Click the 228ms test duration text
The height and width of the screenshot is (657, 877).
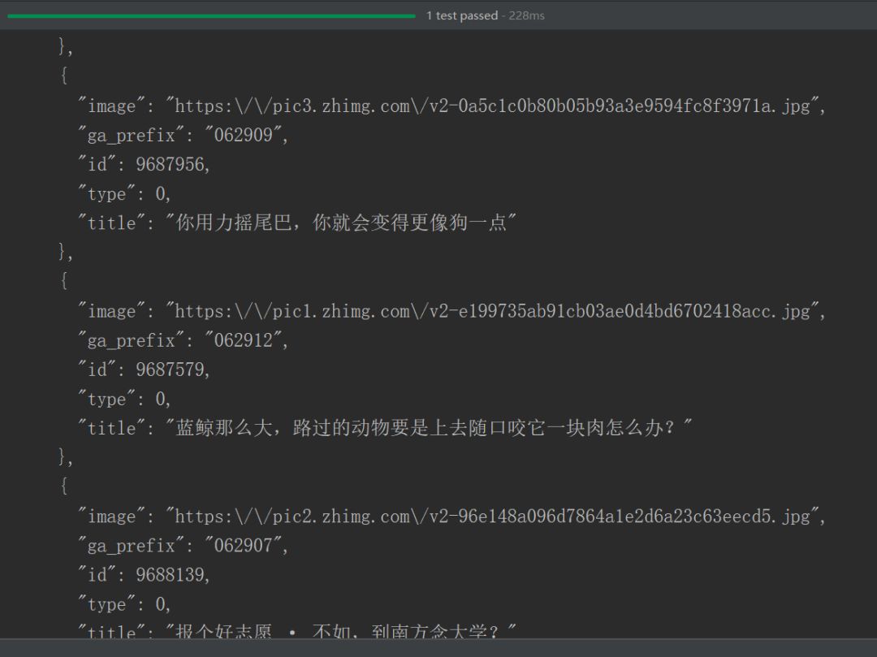[527, 15]
